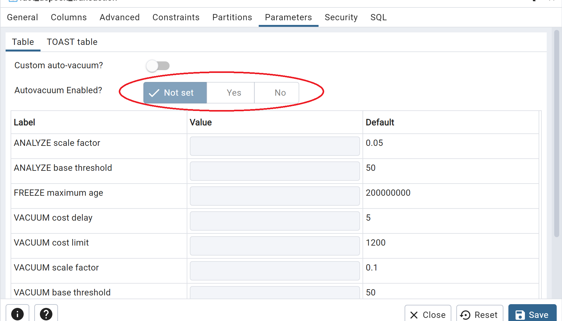Choose 'Yes' for Autovacuum Enabled
562x321 pixels.
click(233, 93)
